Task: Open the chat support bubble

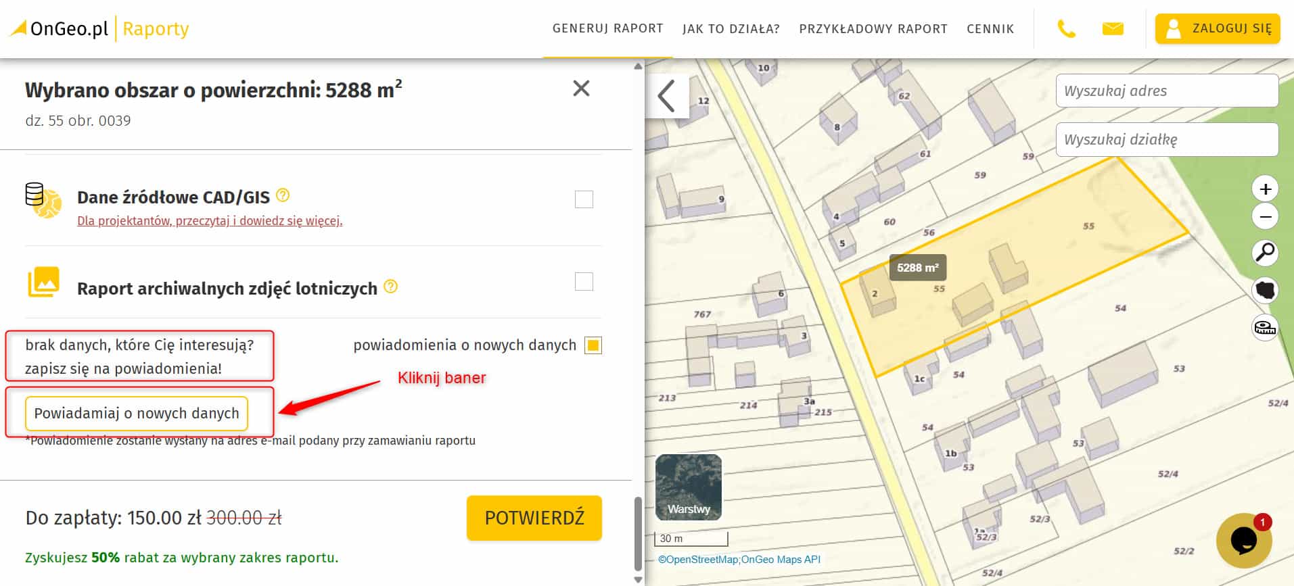Action: click(x=1243, y=540)
